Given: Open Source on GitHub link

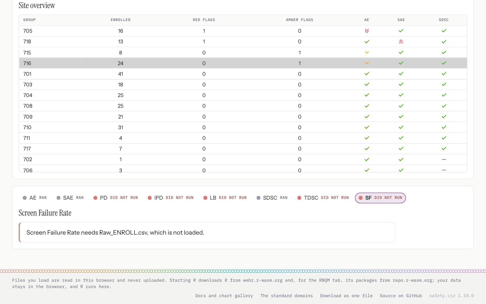Looking at the screenshot, I should (x=401, y=296).
